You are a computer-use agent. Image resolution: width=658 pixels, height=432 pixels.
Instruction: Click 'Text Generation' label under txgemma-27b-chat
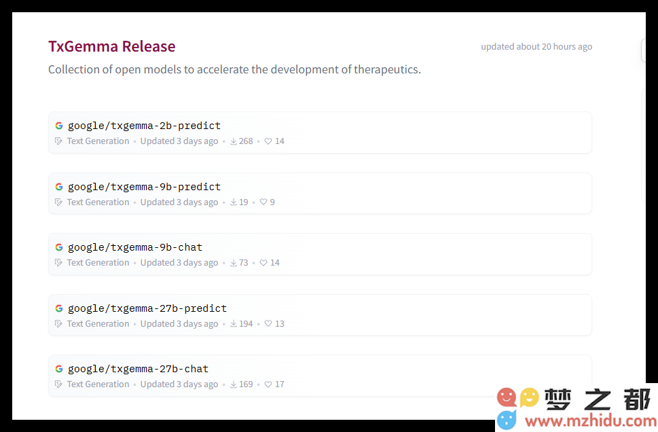[98, 384]
